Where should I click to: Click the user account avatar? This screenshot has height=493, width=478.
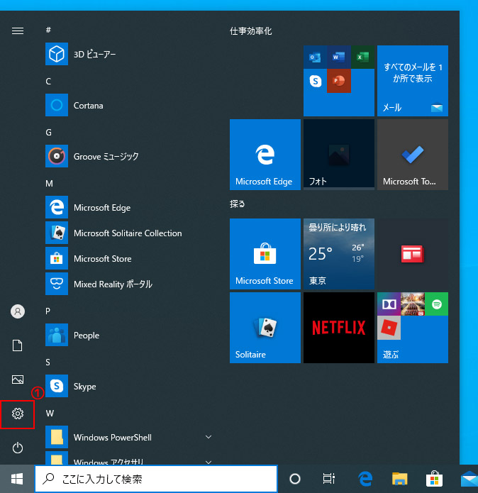click(x=18, y=311)
